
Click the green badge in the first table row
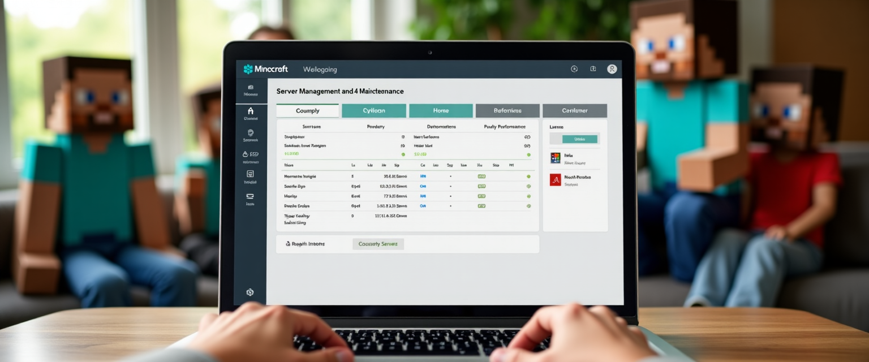pyautogui.click(x=481, y=176)
